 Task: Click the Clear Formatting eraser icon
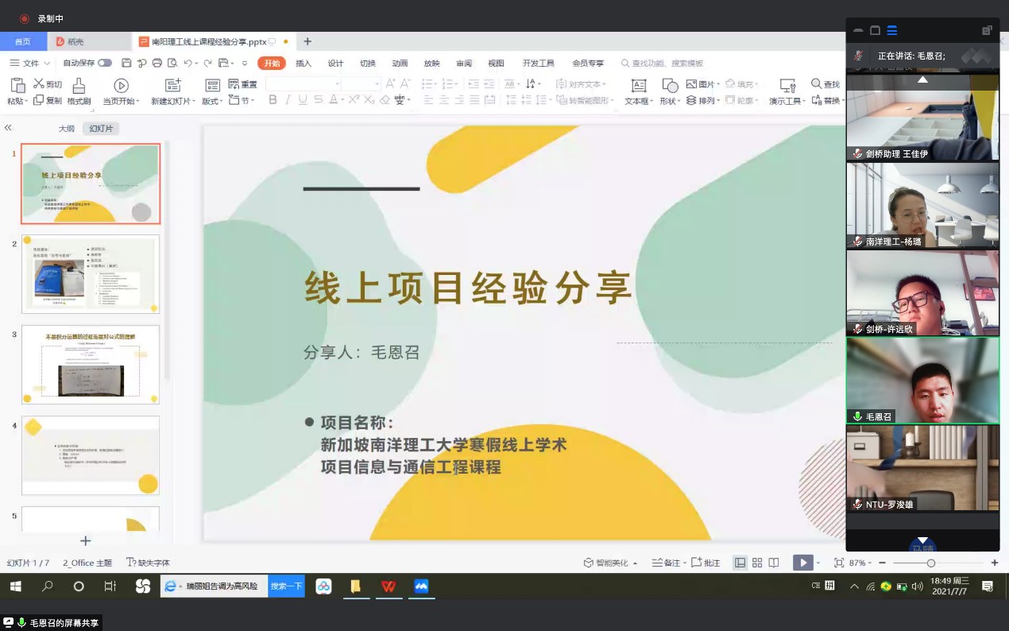385,100
